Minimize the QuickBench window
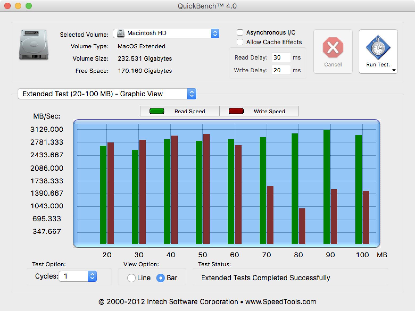The image size is (415, 311). coord(18,6)
